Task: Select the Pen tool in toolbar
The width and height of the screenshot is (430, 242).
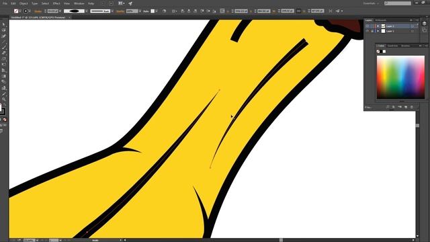Action: (3, 36)
